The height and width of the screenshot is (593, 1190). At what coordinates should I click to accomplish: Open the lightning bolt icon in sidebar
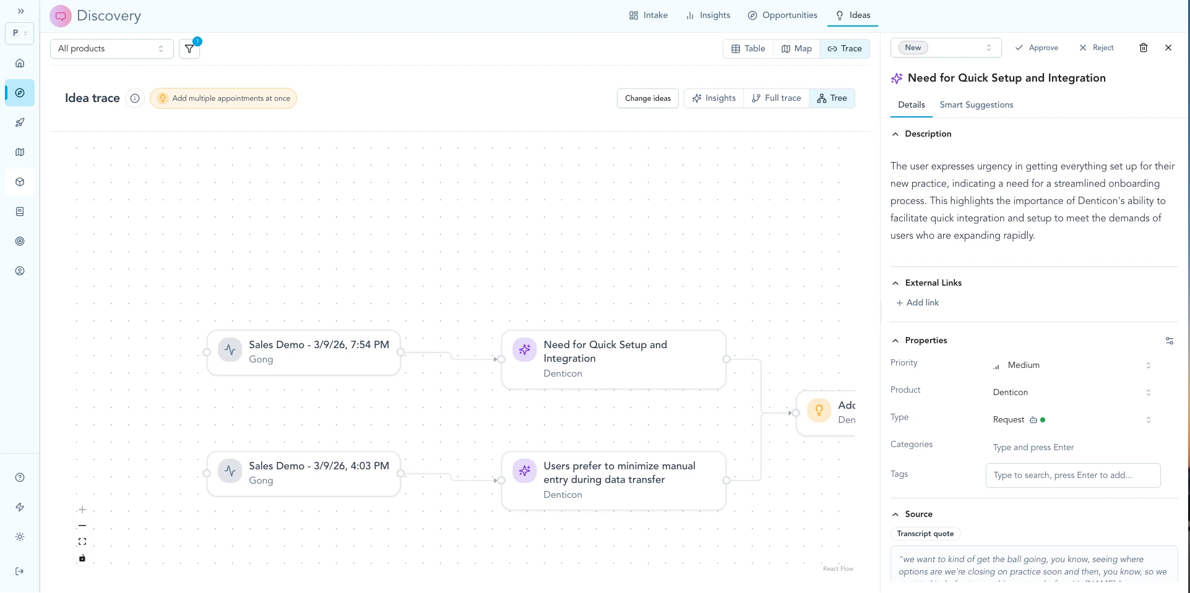(20, 507)
